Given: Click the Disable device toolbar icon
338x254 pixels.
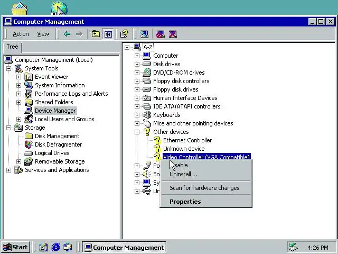Looking at the screenshot, I should point(161,34).
